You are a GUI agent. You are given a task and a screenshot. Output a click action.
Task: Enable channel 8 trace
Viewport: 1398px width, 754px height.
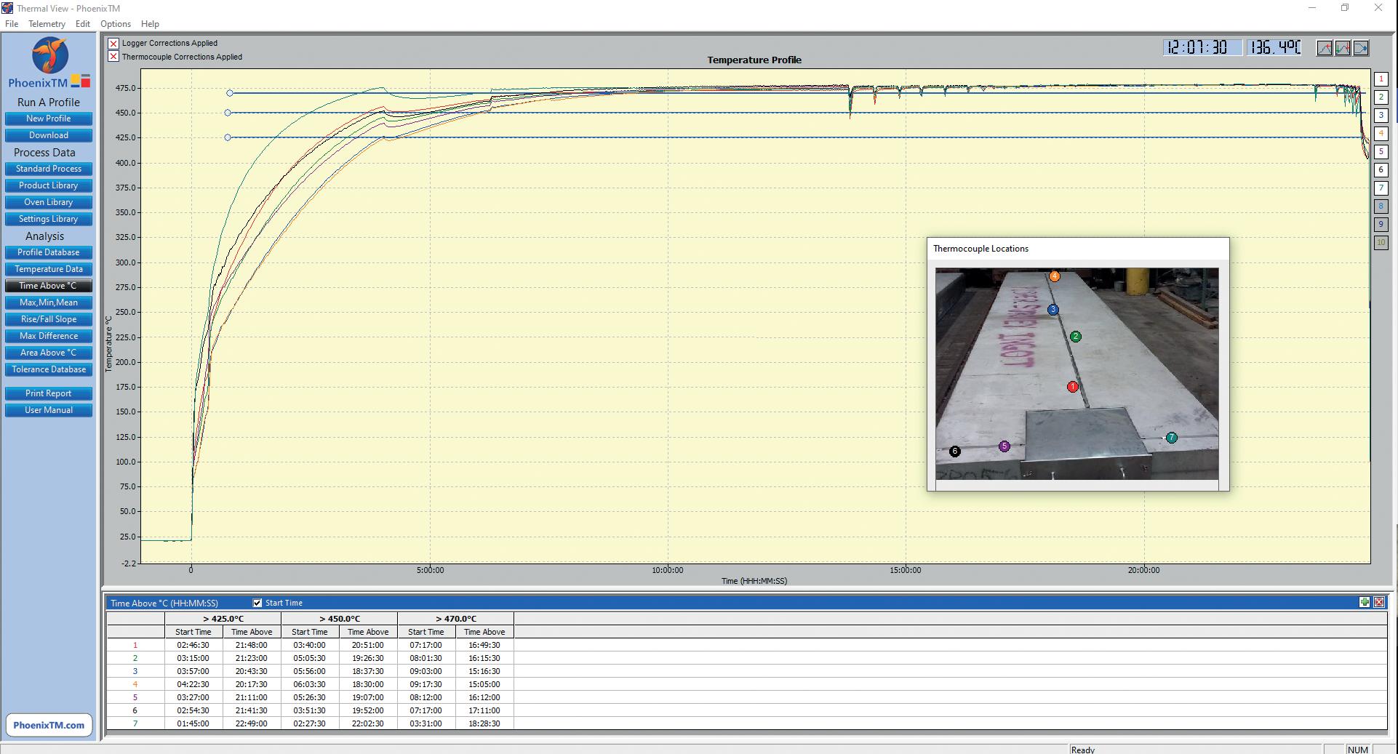tap(1381, 206)
